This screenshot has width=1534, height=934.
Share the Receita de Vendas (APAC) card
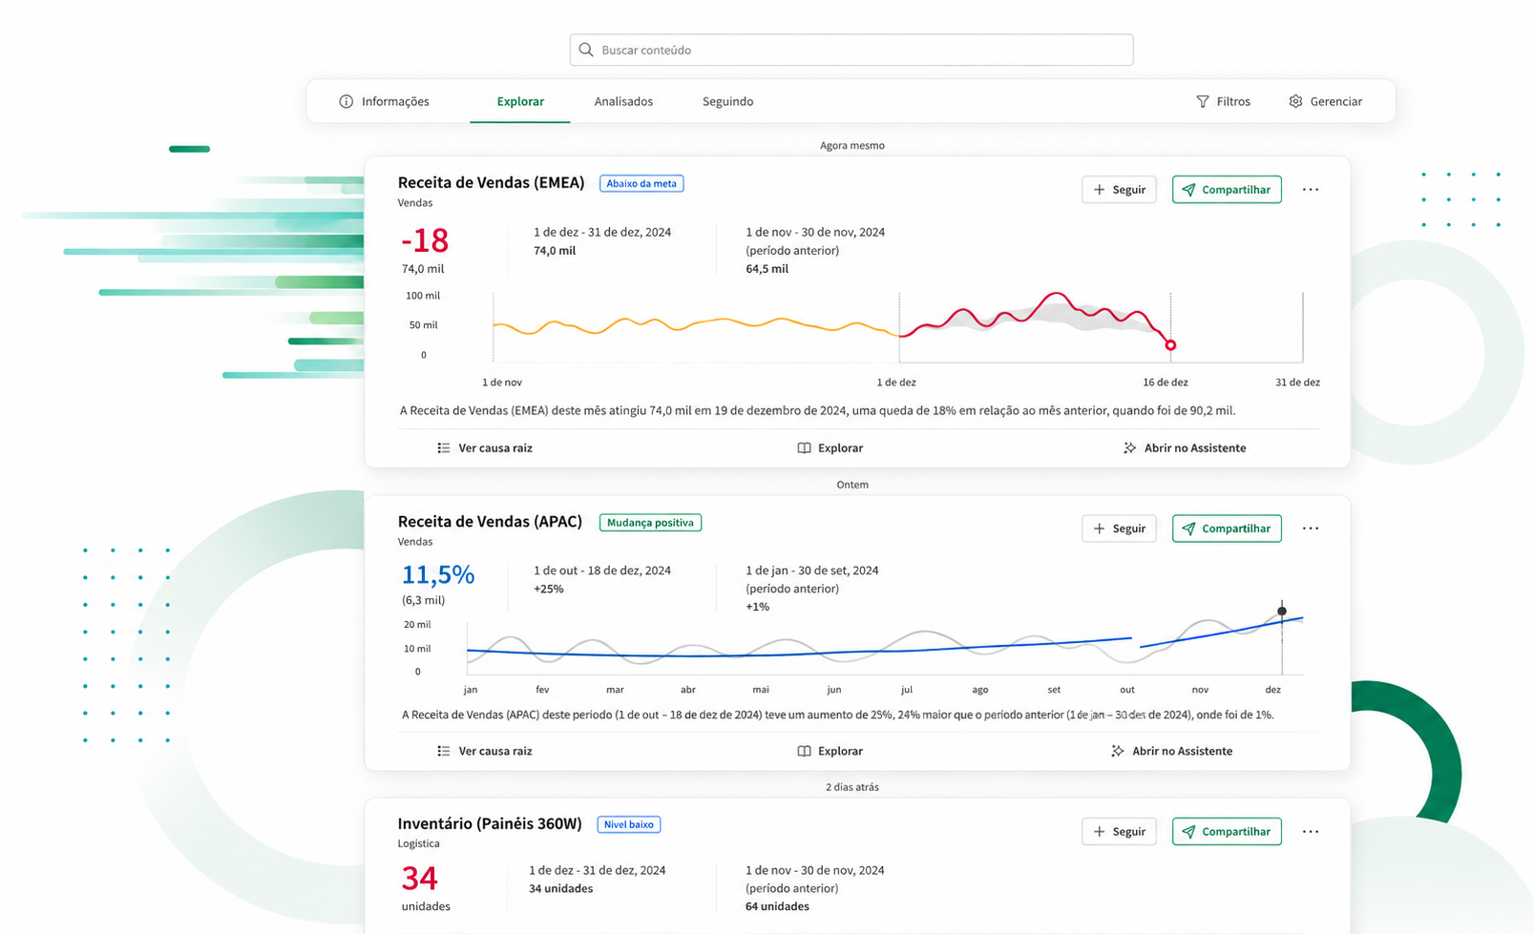1227,529
